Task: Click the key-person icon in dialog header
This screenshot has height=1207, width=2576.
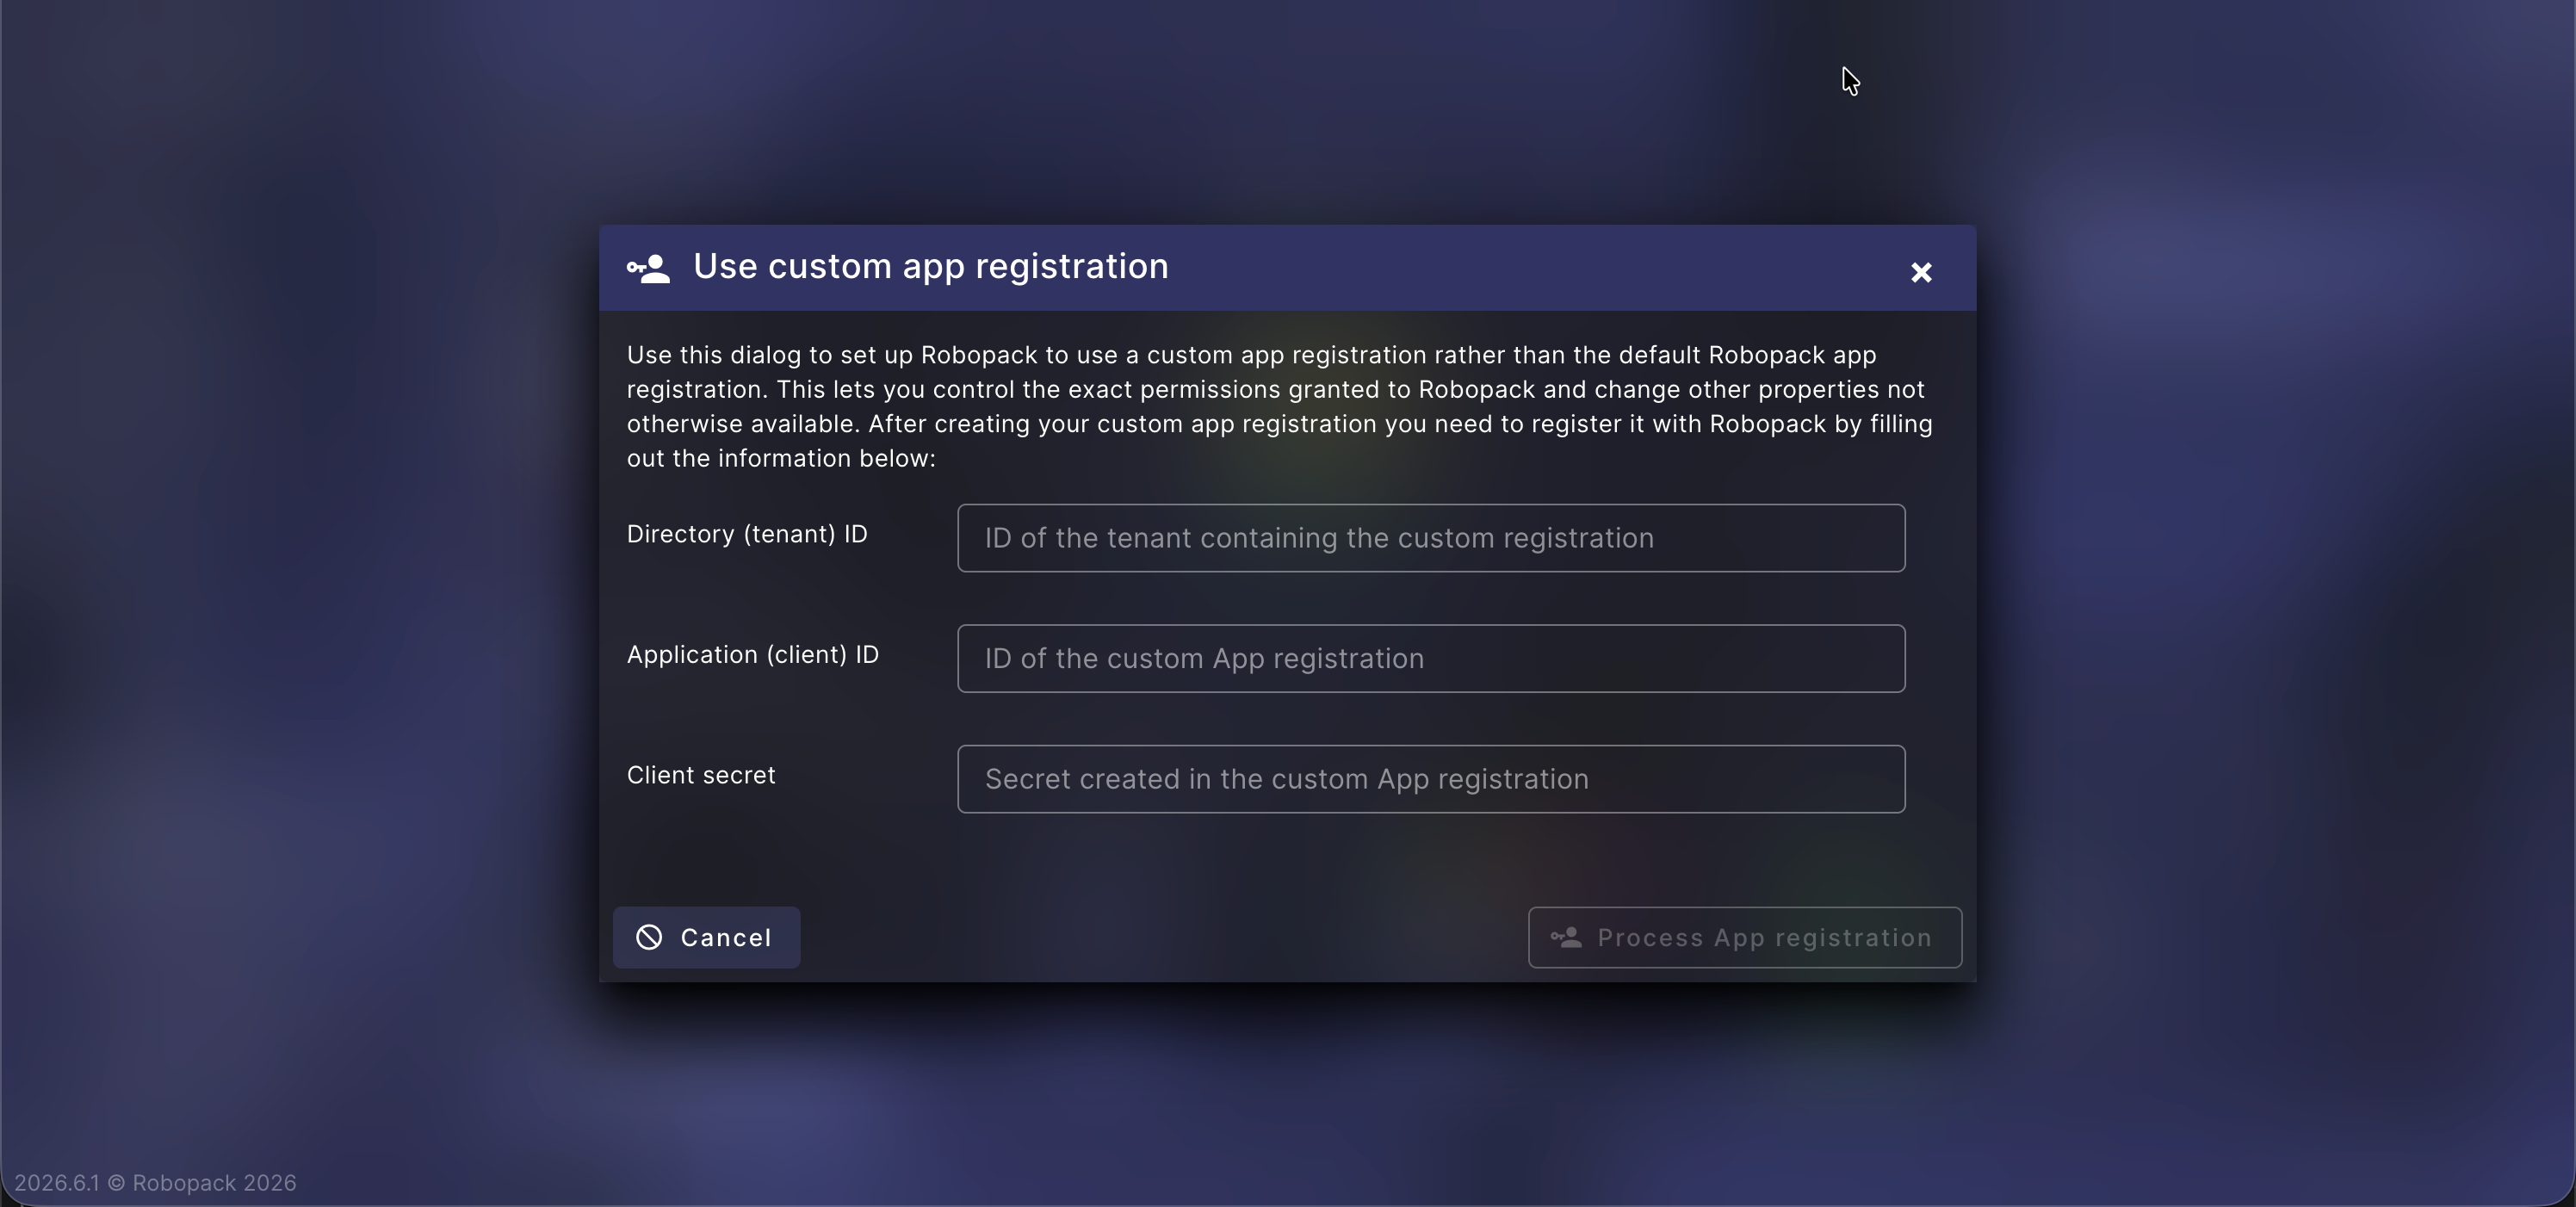Action: 648,268
